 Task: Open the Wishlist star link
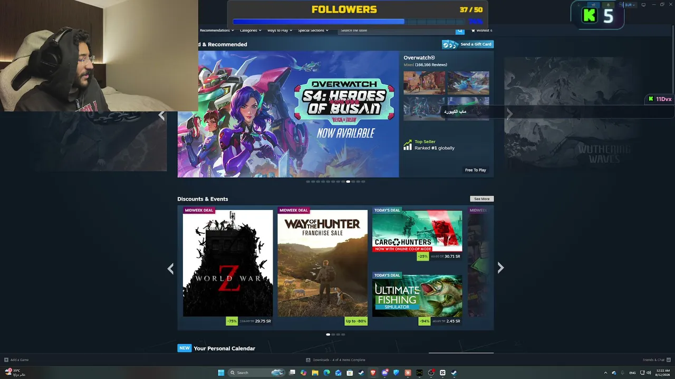[x=481, y=31]
